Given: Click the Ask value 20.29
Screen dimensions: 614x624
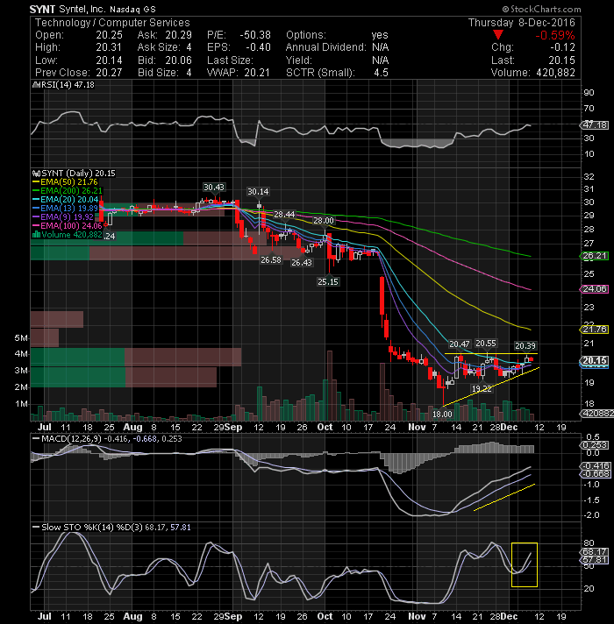Looking at the screenshot, I should pos(178,35).
